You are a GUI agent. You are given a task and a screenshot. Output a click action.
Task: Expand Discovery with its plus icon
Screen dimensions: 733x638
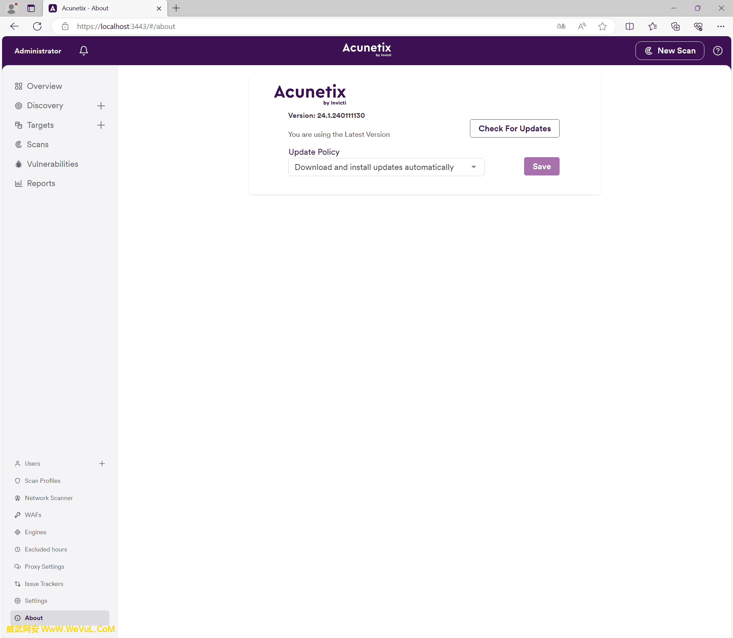(101, 106)
